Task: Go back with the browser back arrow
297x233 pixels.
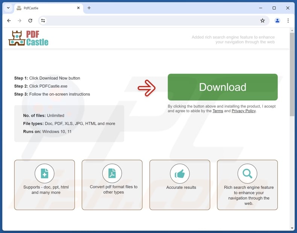Action: (x=9, y=21)
